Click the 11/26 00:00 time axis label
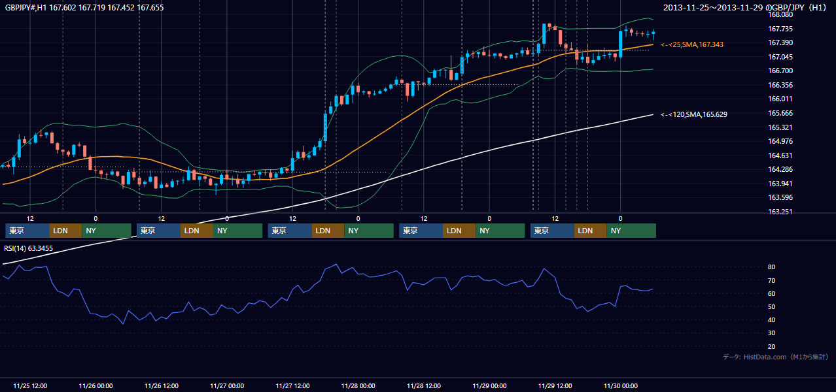 (96, 385)
